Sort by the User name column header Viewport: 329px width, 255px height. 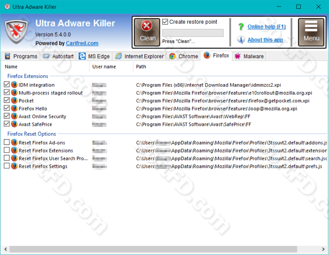(111, 67)
